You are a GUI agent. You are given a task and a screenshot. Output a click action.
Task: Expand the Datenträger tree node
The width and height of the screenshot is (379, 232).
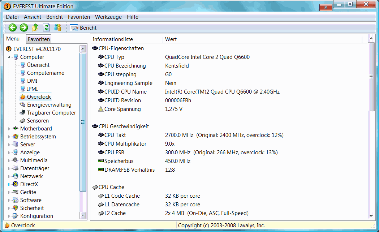coord(9,169)
